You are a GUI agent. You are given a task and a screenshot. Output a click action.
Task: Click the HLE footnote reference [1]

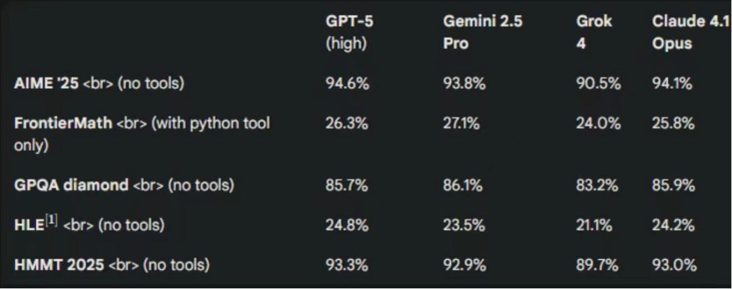tap(52, 220)
